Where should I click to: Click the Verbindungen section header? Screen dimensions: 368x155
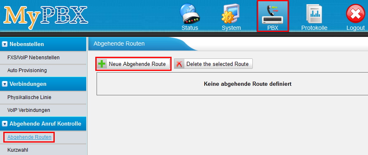tap(43, 84)
